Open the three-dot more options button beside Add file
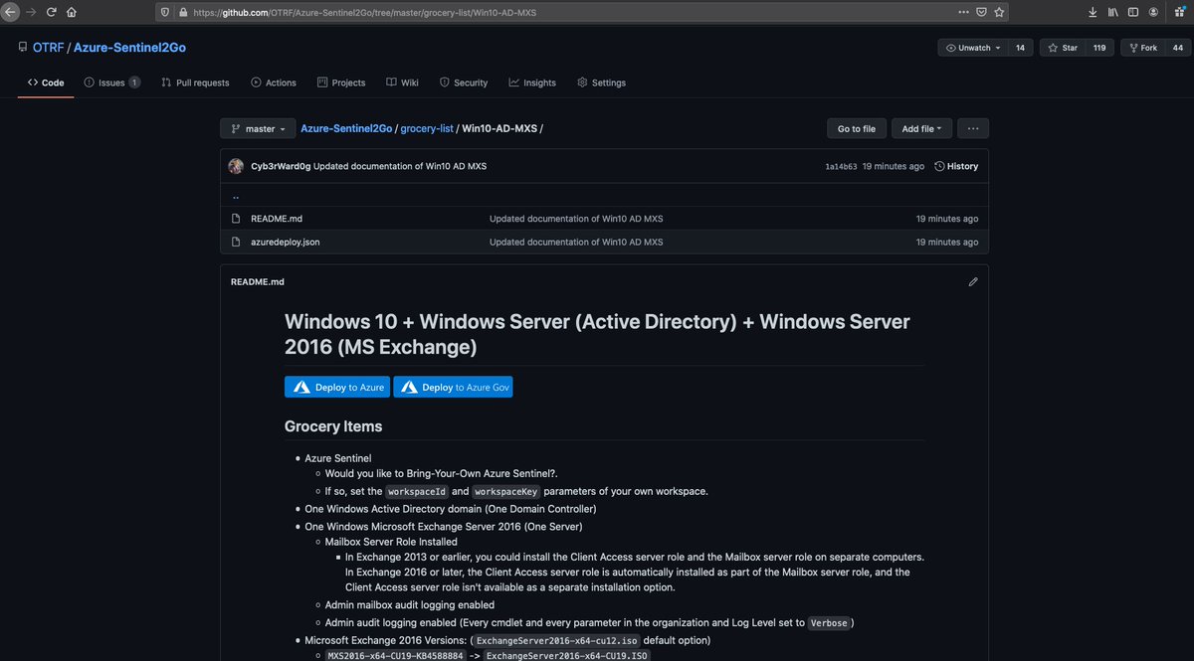Image resolution: width=1194 pixels, height=661 pixels. [973, 128]
